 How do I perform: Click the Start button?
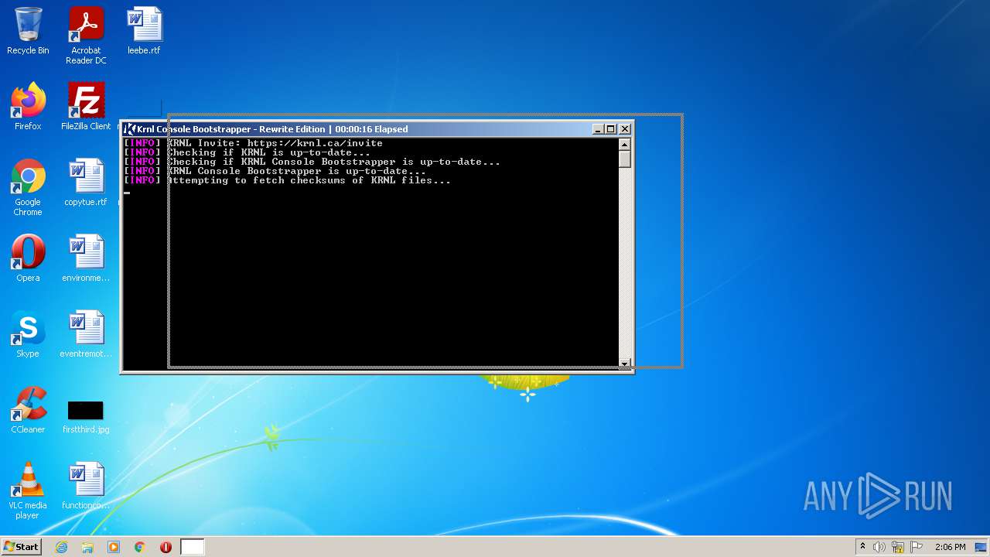22,547
